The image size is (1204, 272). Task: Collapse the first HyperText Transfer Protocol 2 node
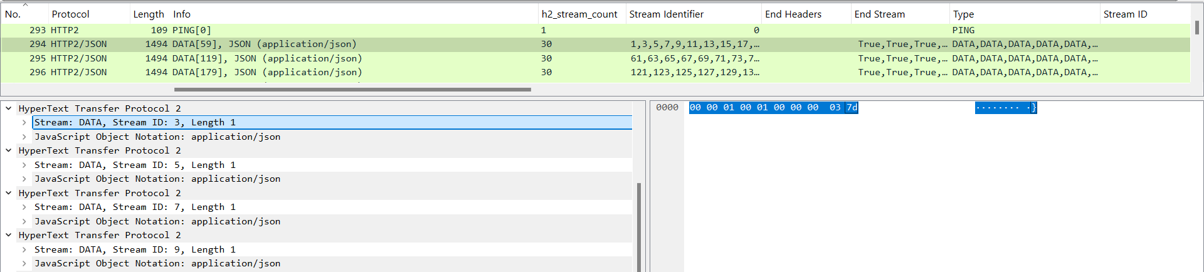point(9,108)
